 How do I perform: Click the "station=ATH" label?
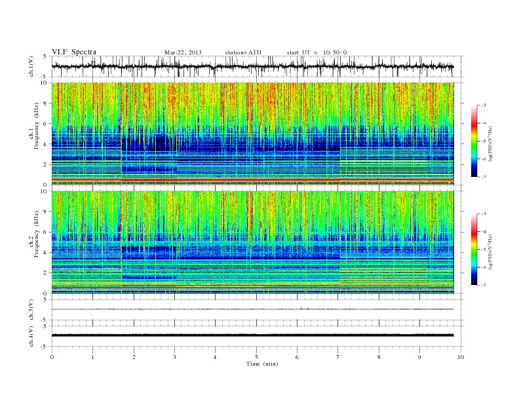pos(243,52)
